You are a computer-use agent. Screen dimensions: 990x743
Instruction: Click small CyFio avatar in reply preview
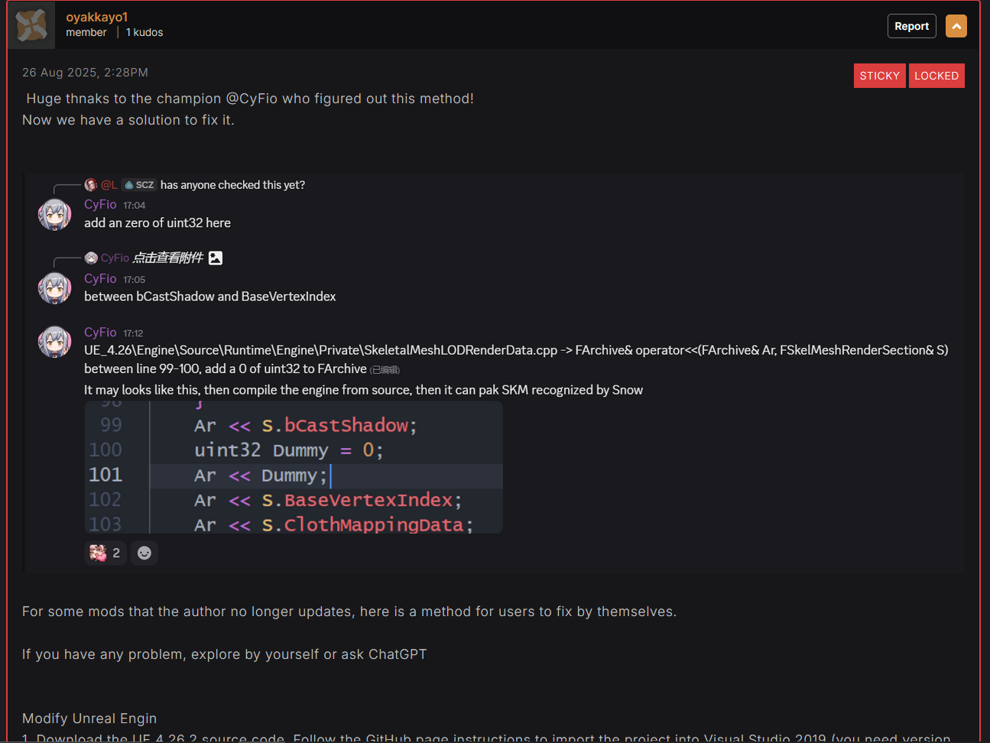coord(91,258)
